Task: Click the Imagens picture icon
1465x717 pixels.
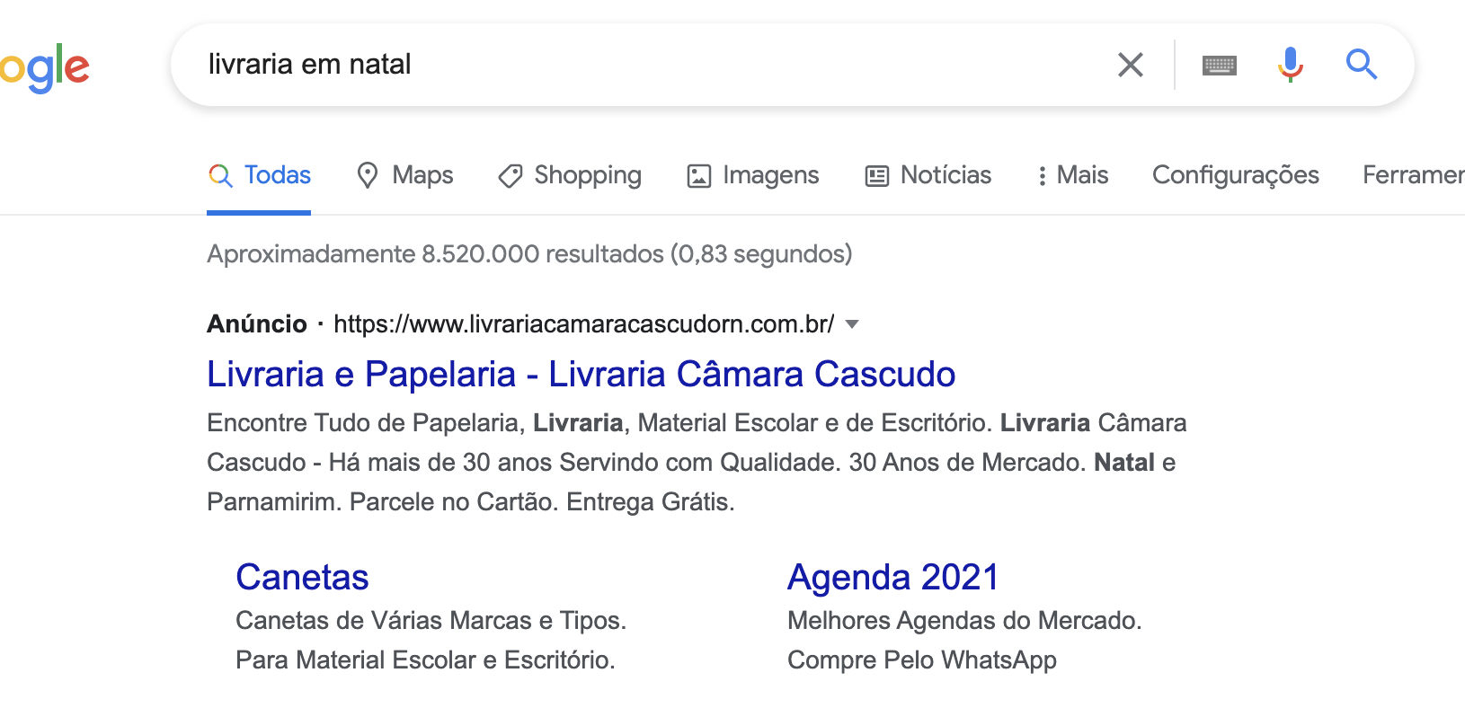Action: click(699, 176)
